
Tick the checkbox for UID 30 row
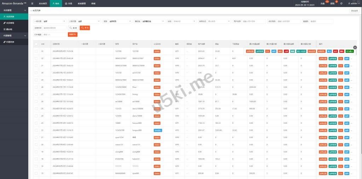pos(36,73)
